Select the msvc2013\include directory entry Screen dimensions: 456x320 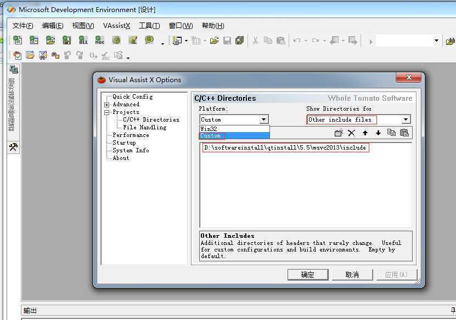(x=285, y=147)
